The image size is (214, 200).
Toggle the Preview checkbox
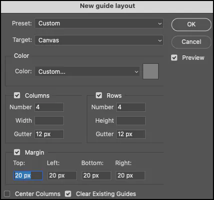point(174,58)
